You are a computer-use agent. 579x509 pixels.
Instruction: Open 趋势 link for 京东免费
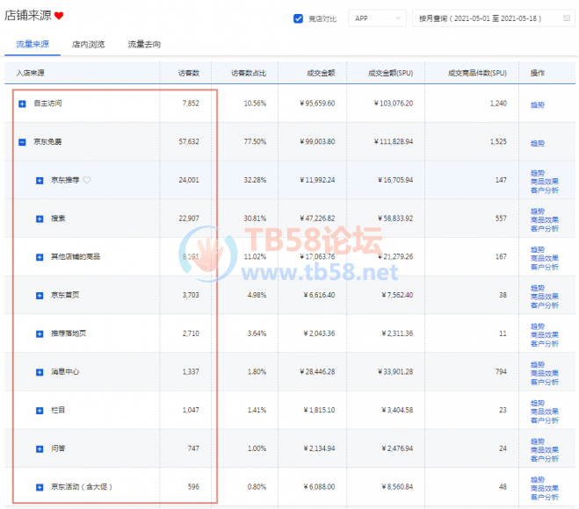click(x=538, y=143)
